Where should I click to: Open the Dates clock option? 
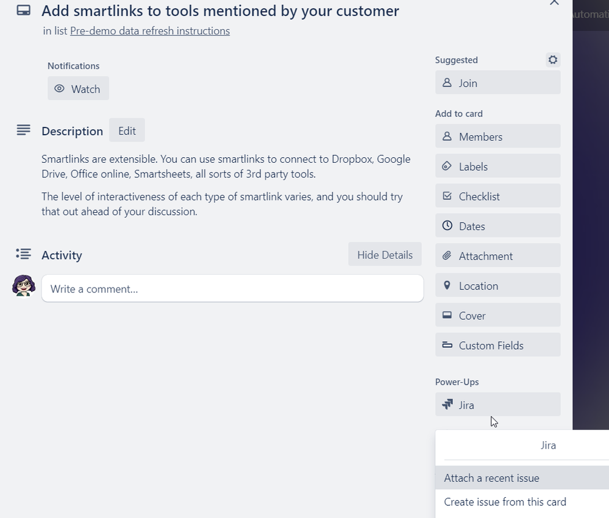point(497,226)
